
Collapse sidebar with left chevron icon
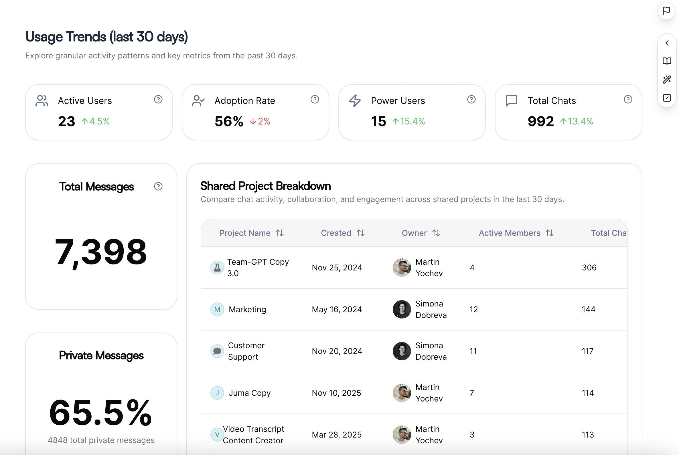point(667,43)
